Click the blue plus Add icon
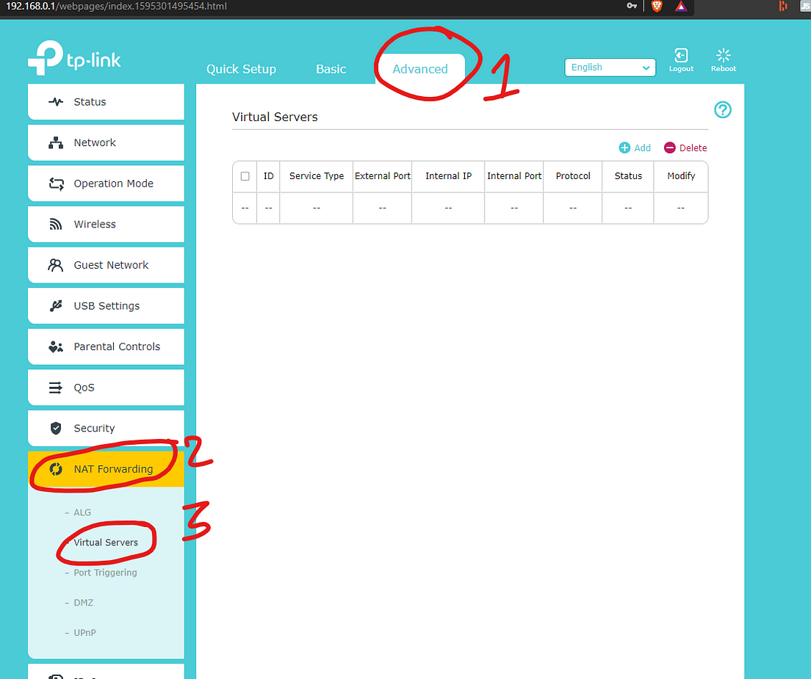This screenshot has width=811, height=679. click(x=625, y=148)
